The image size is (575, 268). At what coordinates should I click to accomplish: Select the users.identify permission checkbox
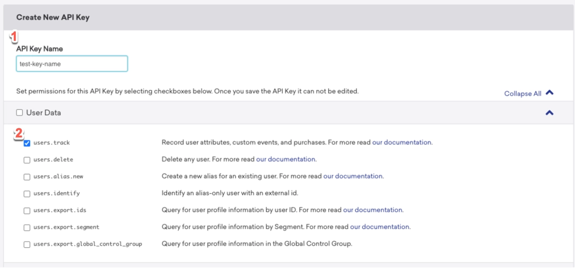(x=27, y=194)
